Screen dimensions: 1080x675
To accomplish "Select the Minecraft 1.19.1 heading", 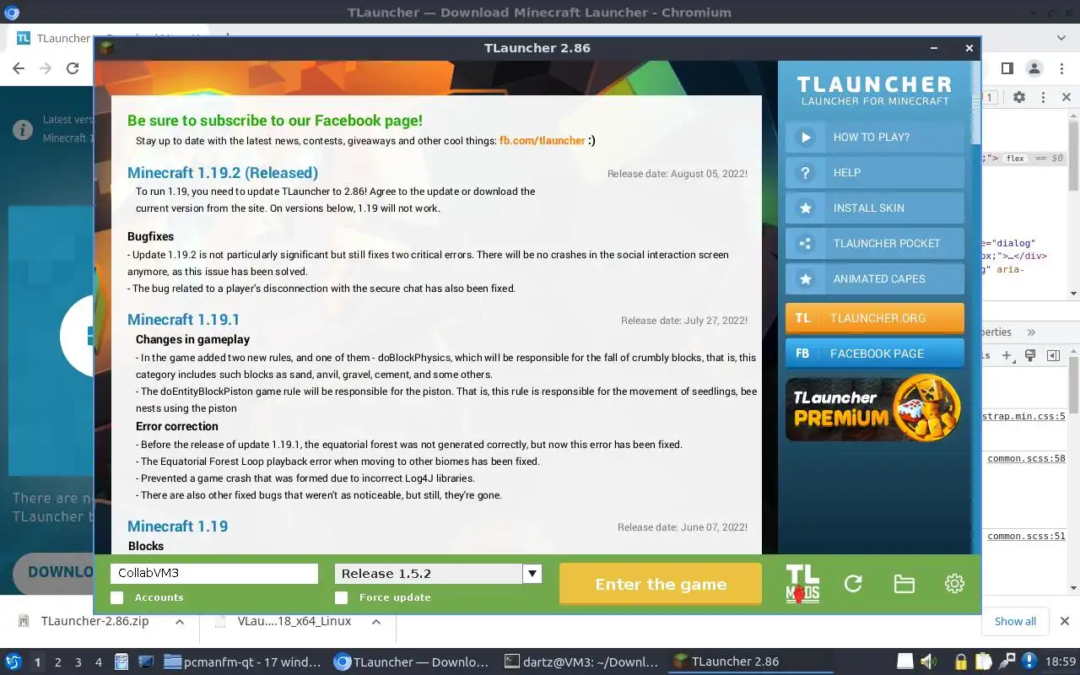I will pyautogui.click(x=183, y=320).
